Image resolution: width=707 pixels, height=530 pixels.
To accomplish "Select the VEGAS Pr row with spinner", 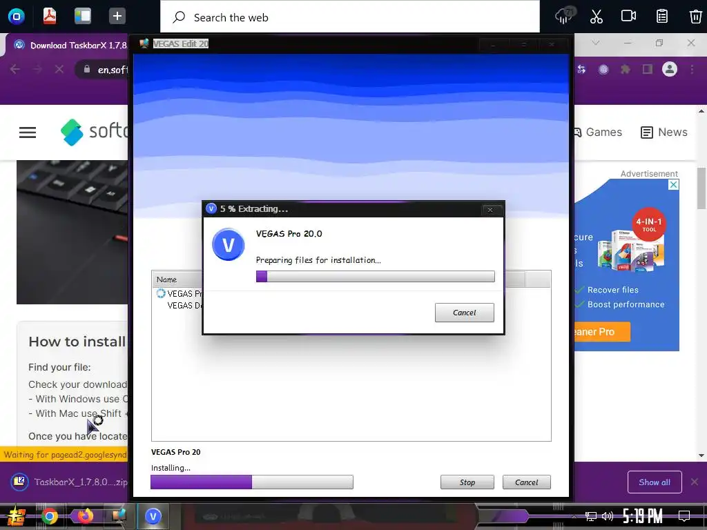I will pos(180,293).
